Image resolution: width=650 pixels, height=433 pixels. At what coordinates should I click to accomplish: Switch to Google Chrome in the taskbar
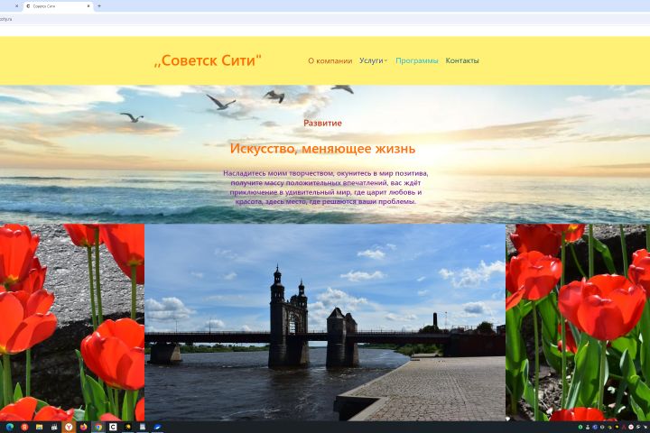coord(98,428)
